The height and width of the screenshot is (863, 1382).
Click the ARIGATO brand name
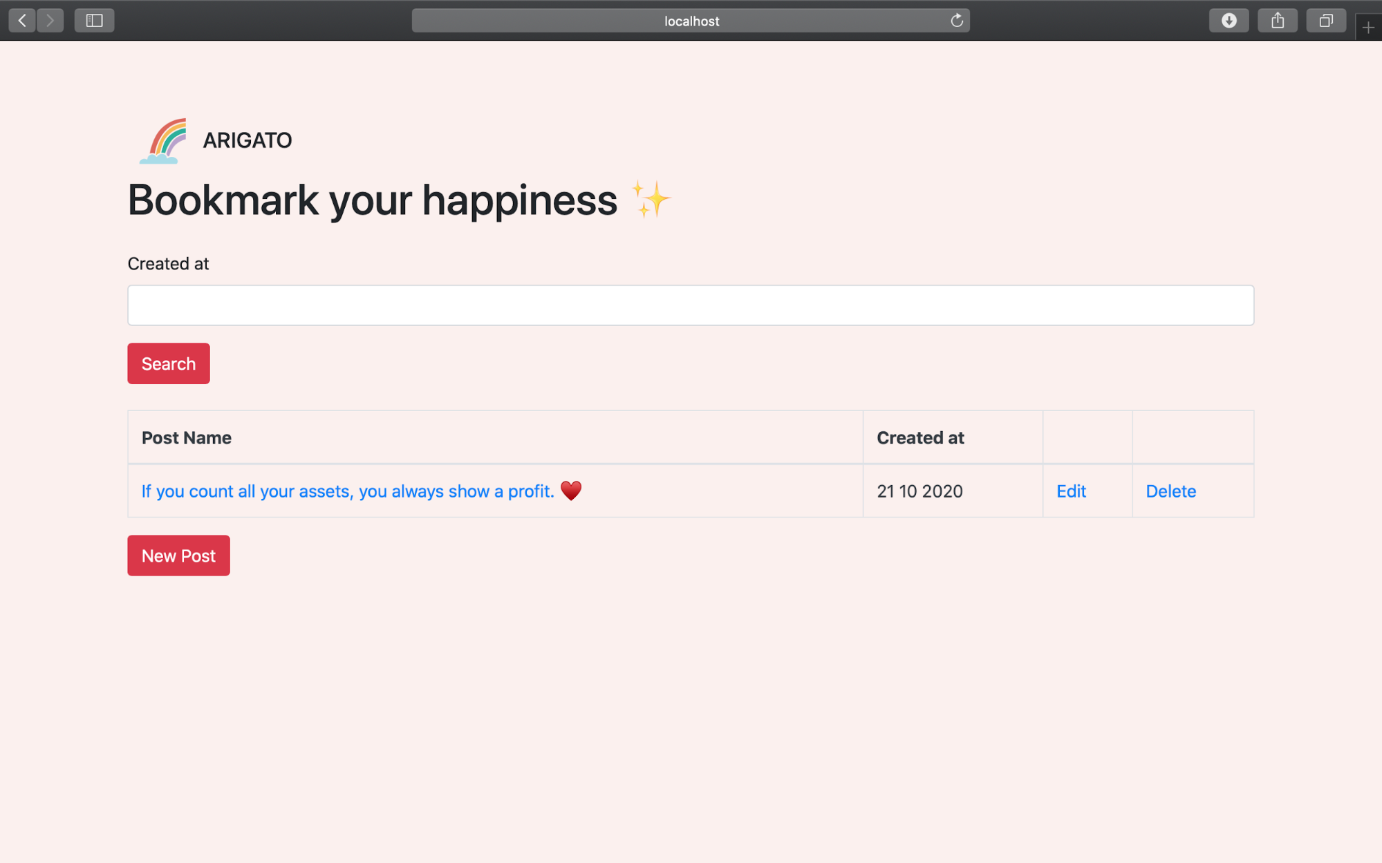247,140
